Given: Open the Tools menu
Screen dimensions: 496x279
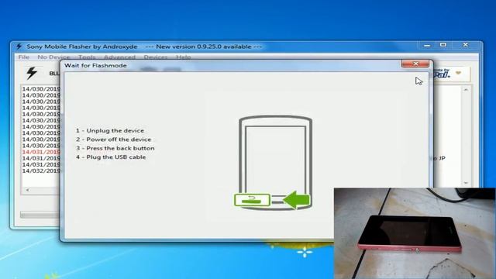Looking at the screenshot, I should point(87,57).
